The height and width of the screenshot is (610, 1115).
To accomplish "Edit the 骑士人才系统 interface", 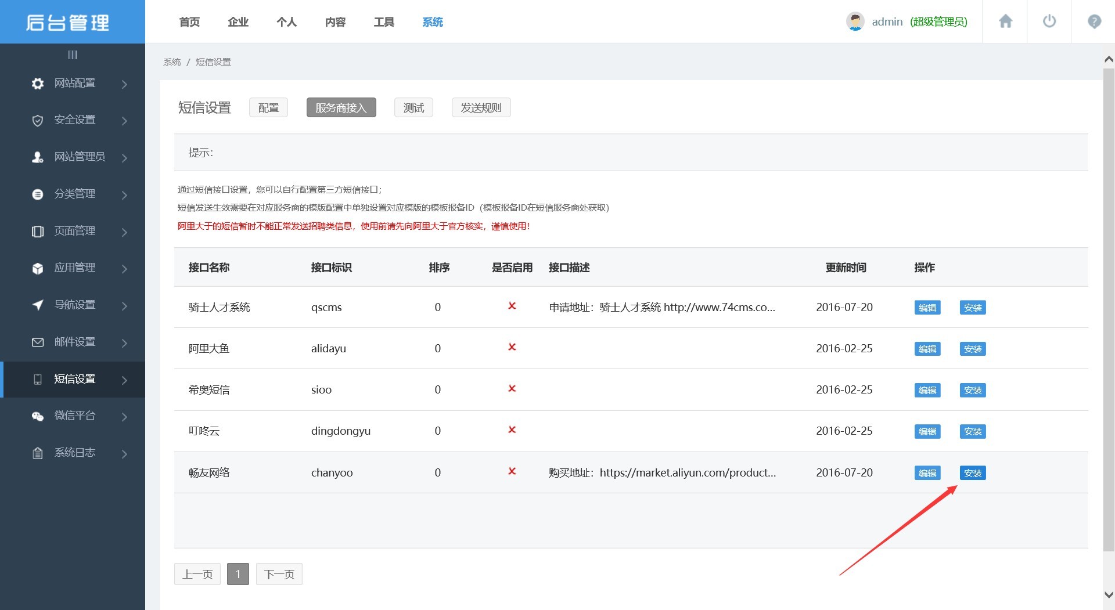I will [927, 308].
